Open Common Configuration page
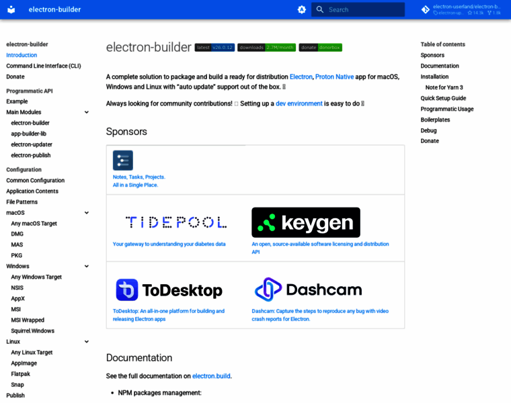 pyautogui.click(x=35, y=180)
